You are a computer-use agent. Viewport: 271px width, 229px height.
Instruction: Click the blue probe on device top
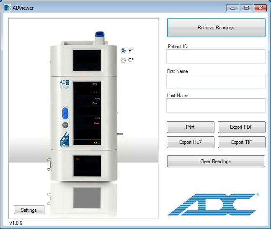coord(100,34)
